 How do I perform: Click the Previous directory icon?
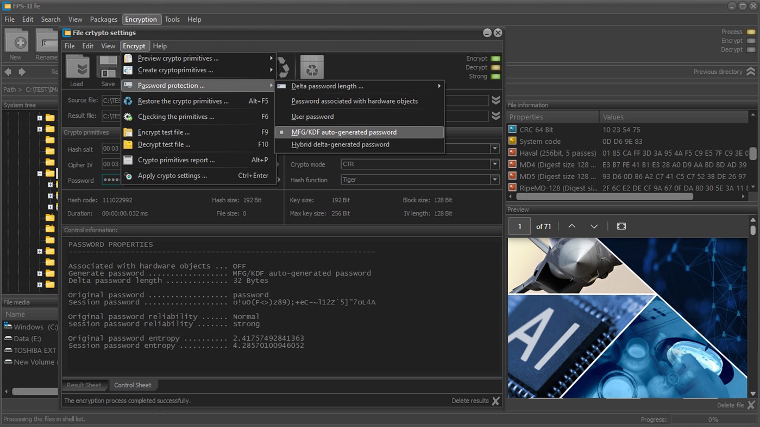(x=750, y=71)
